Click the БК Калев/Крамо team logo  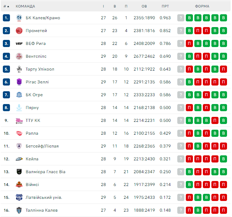tap(19, 18)
